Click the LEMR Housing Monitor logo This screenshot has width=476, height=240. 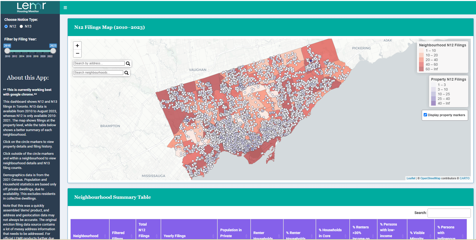(x=31, y=7)
